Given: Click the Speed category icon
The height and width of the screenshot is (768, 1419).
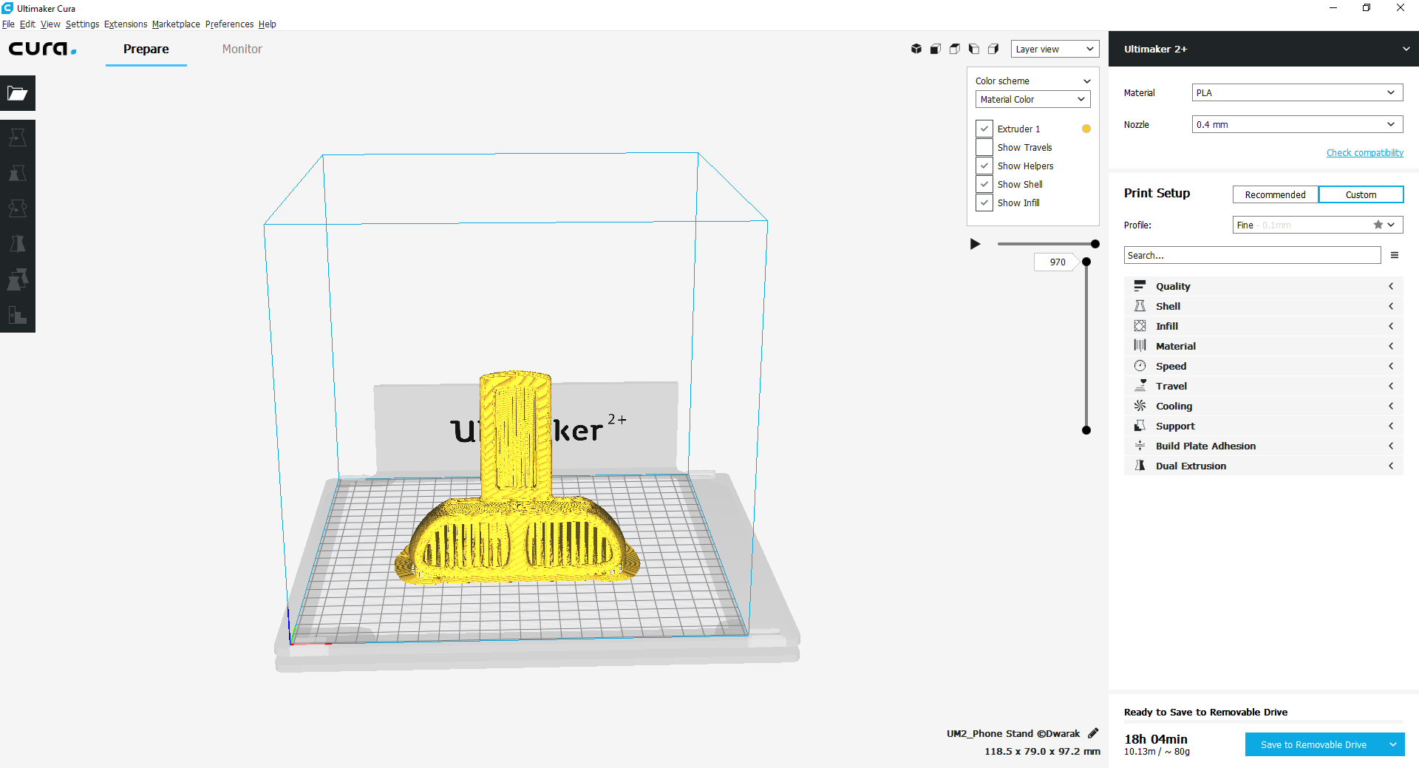Looking at the screenshot, I should click(1140, 366).
